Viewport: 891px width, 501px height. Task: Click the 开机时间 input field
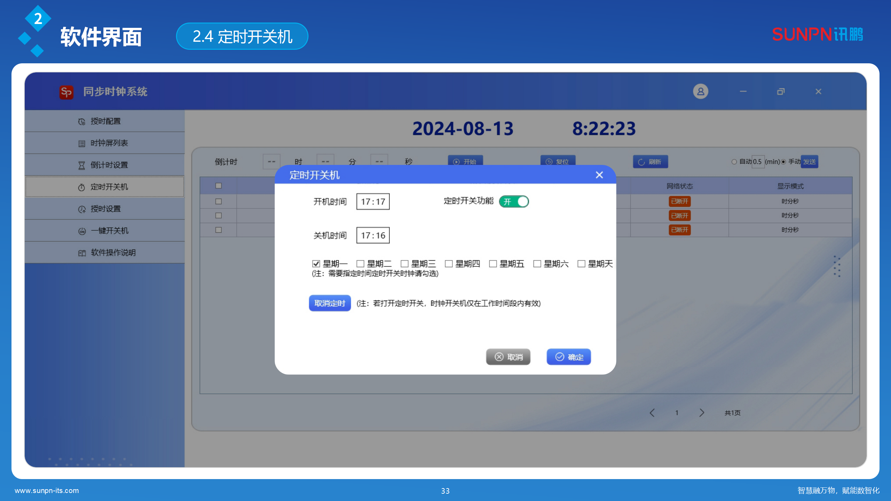coord(373,201)
